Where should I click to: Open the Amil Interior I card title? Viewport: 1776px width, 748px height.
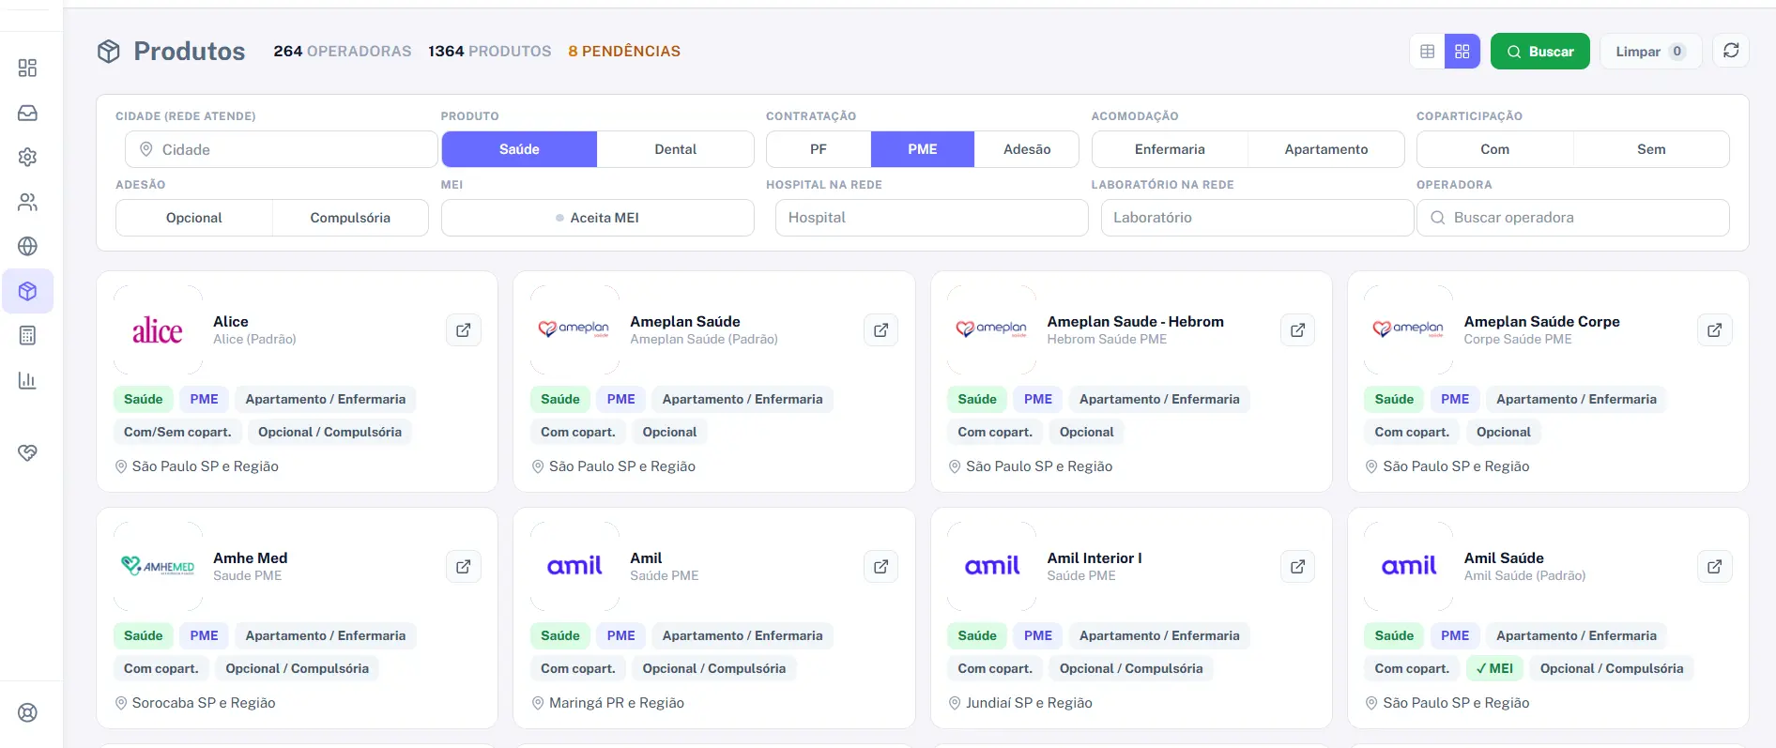pyautogui.click(x=1095, y=557)
